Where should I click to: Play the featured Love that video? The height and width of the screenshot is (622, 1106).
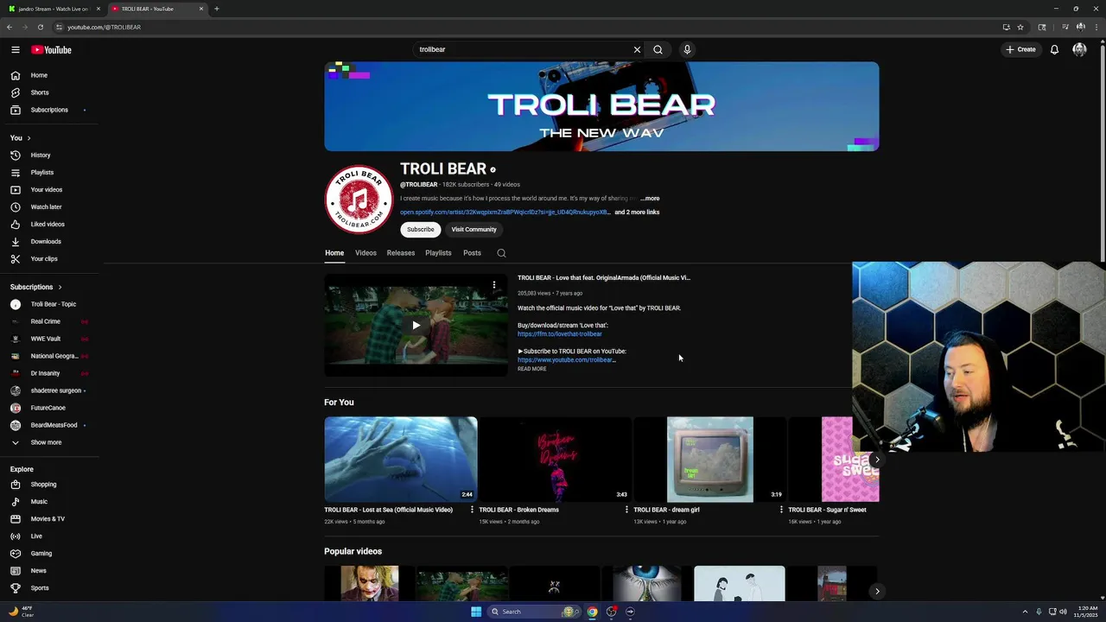pyautogui.click(x=416, y=326)
